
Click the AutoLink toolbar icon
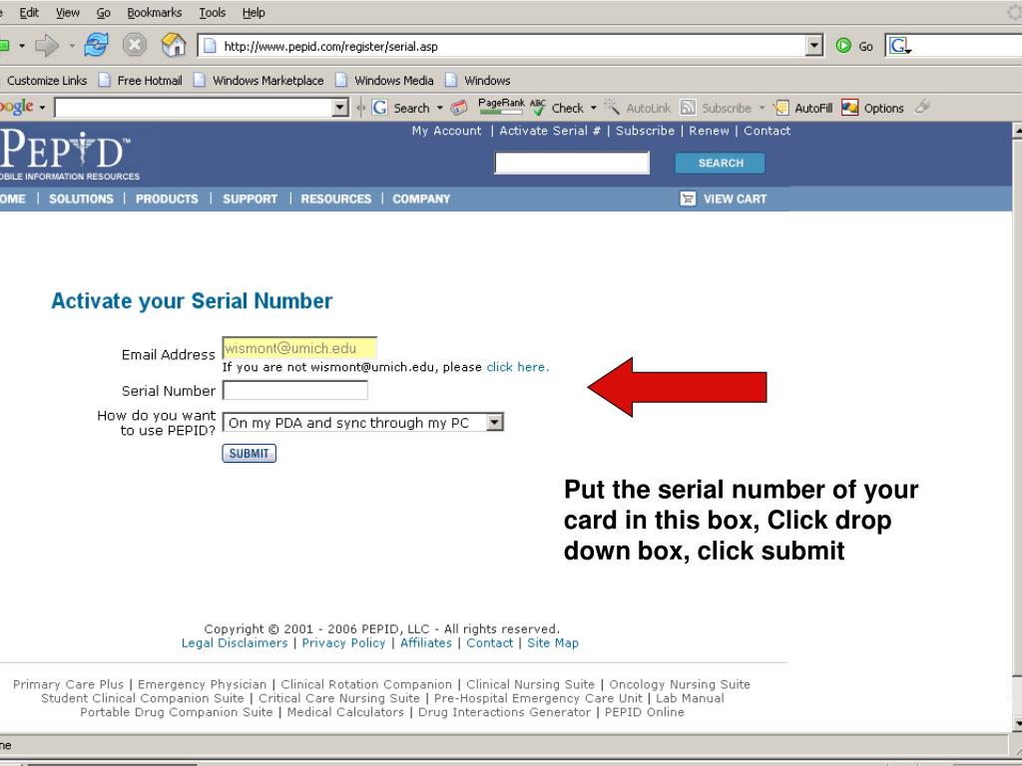click(x=612, y=107)
